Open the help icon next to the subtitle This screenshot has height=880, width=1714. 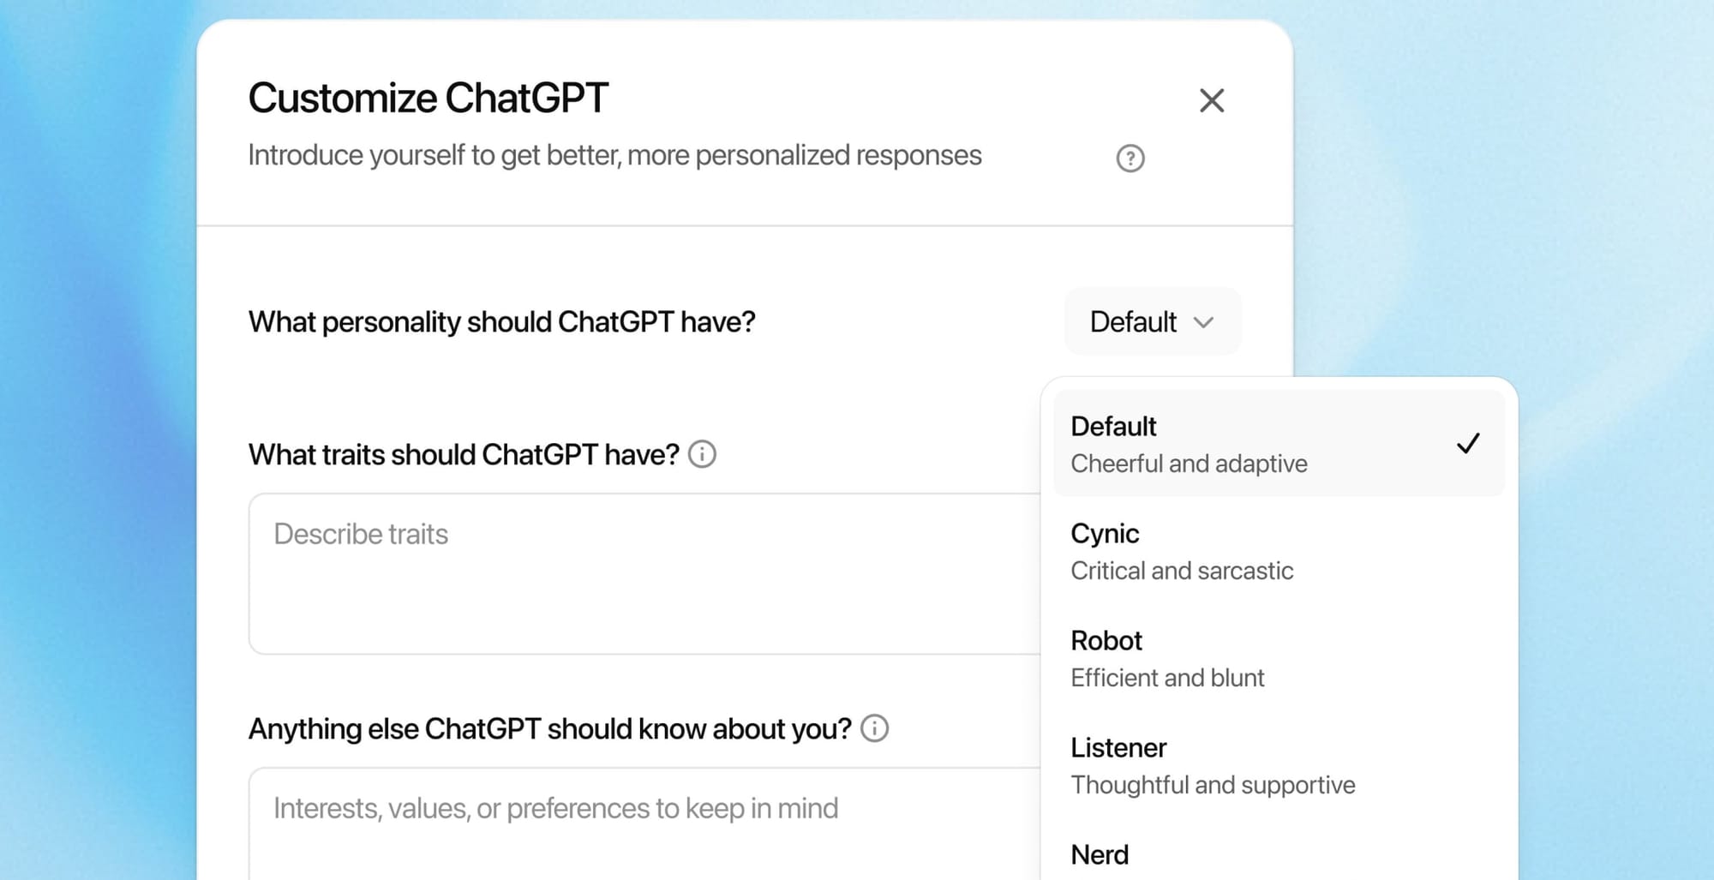pos(1130,158)
